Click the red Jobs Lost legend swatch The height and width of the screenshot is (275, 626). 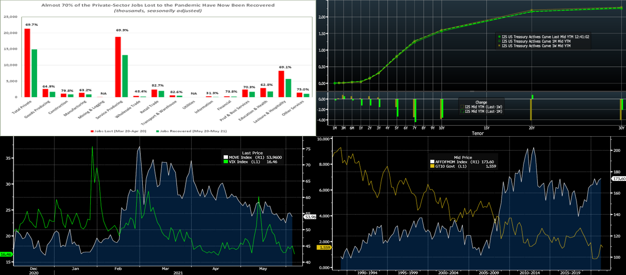92,131
